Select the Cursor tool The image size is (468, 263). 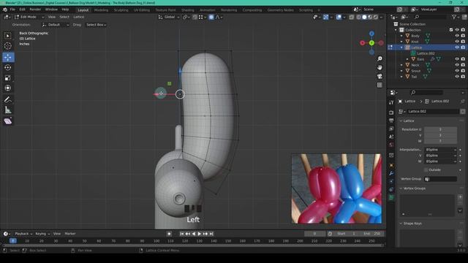8,46
